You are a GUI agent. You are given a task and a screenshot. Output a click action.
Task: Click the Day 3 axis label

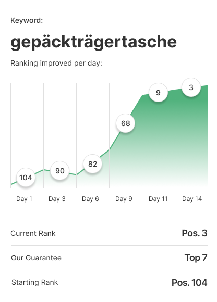pos(57,199)
